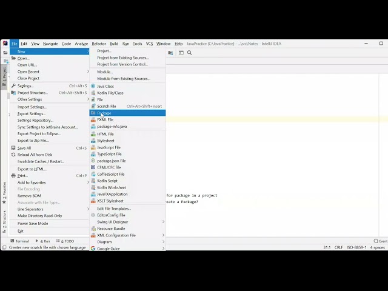Choose Module from Existing Sources
Viewport: 388px width, 291px height.
[x=127, y=78]
